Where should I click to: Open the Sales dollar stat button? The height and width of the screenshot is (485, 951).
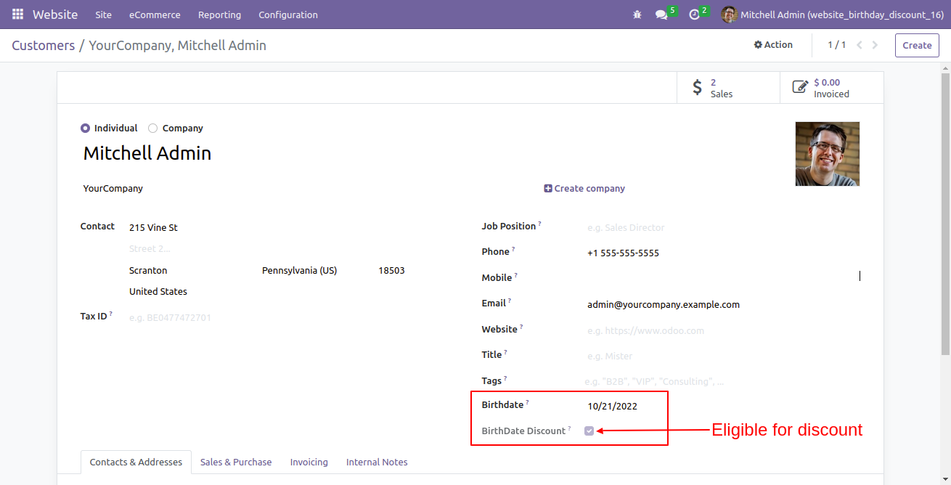(x=728, y=88)
